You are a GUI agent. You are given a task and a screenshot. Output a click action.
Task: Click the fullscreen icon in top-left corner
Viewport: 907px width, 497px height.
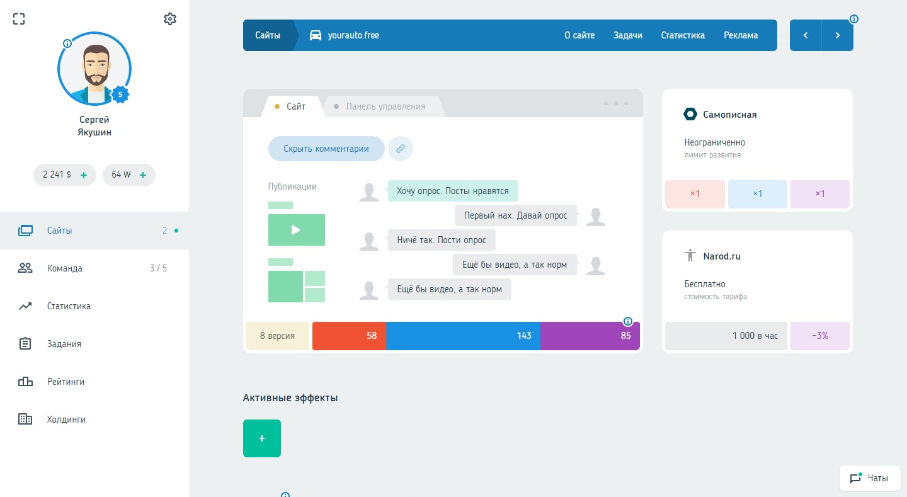pyautogui.click(x=19, y=19)
